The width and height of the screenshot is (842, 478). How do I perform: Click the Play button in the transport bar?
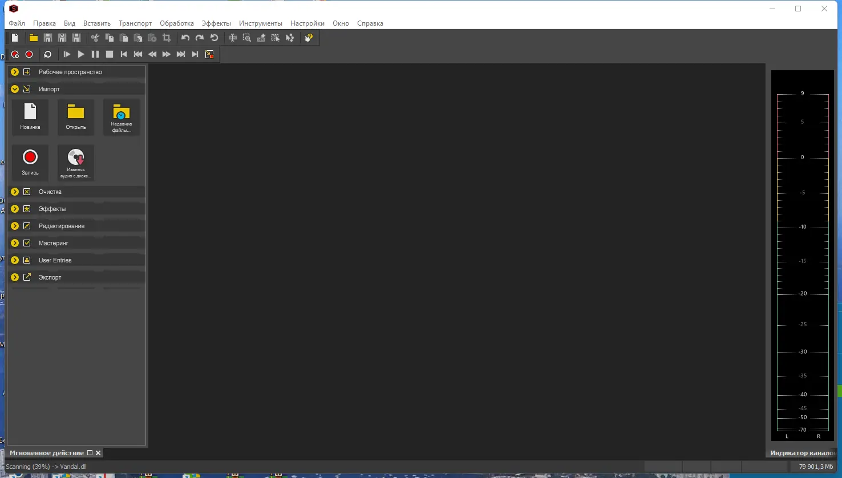click(x=81, y=54)
